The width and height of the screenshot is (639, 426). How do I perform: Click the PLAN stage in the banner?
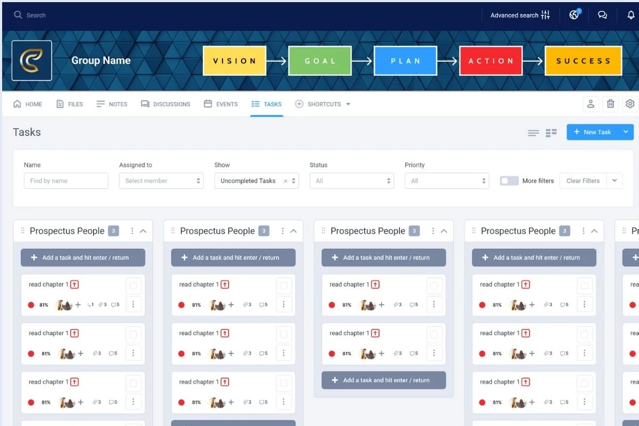point(405,60)
